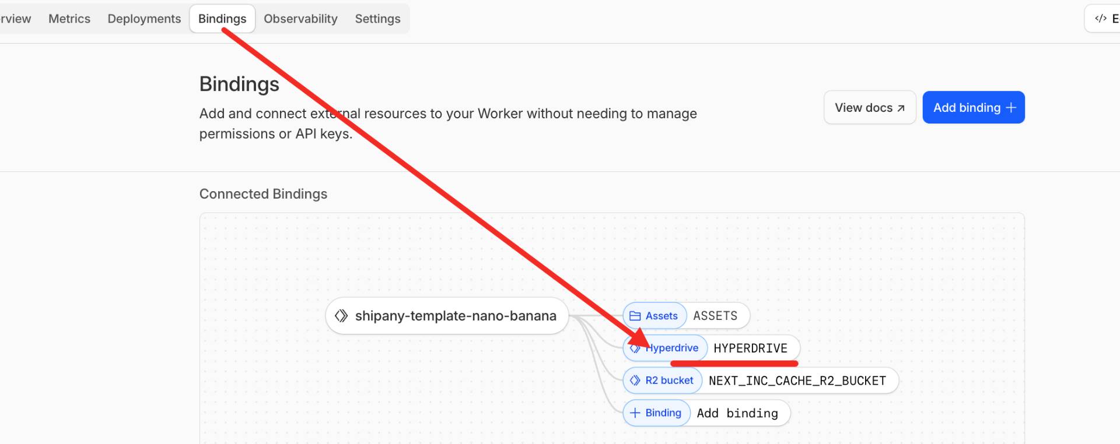Open the Deployments tab
Screen dimensions: 1120x444
coord(144,19)
